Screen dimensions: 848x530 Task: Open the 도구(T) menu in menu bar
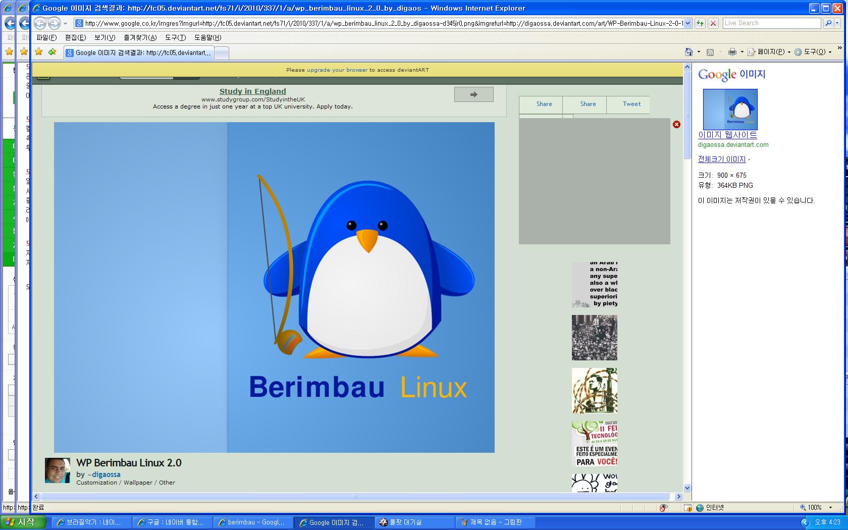(176, 37)
